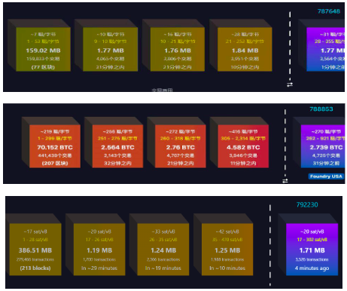The height and width of the screenshot is (291, 347).
Task: Select the 70.152 BTC mempool block
Action: pos(55,146)
